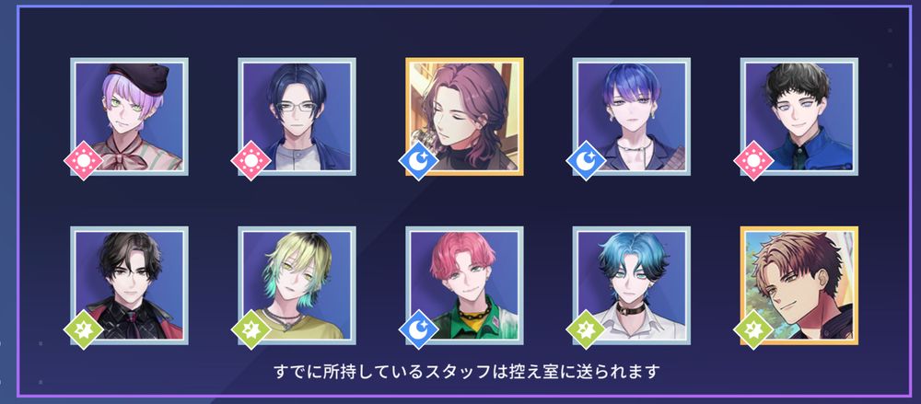Click the pink sun badge on beret character

pyautogui.click(x=84, y=160)
